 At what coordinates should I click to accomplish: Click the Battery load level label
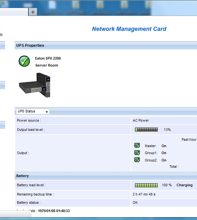click(x=31, y=185)
